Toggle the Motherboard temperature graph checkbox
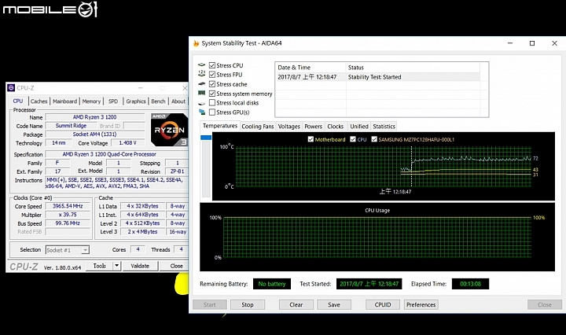This screenshot has height=335, width=566. point(311,139)
